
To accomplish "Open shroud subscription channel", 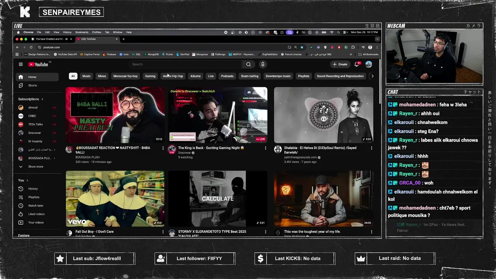I will (x=38, y=107).
